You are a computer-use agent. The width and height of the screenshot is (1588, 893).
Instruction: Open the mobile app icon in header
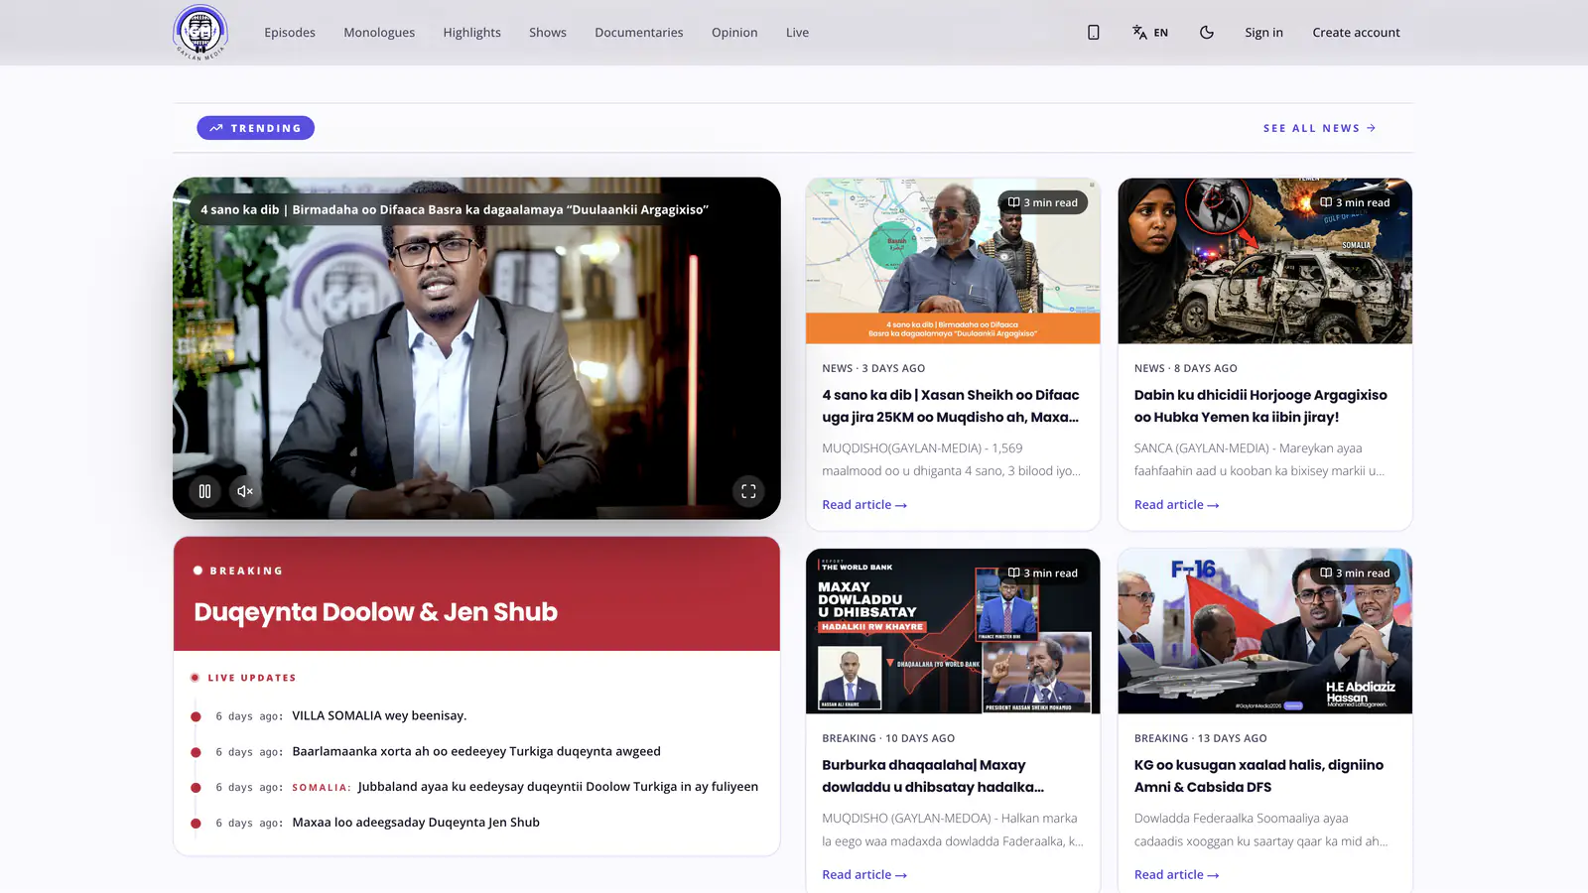(x=1093, y=33)
